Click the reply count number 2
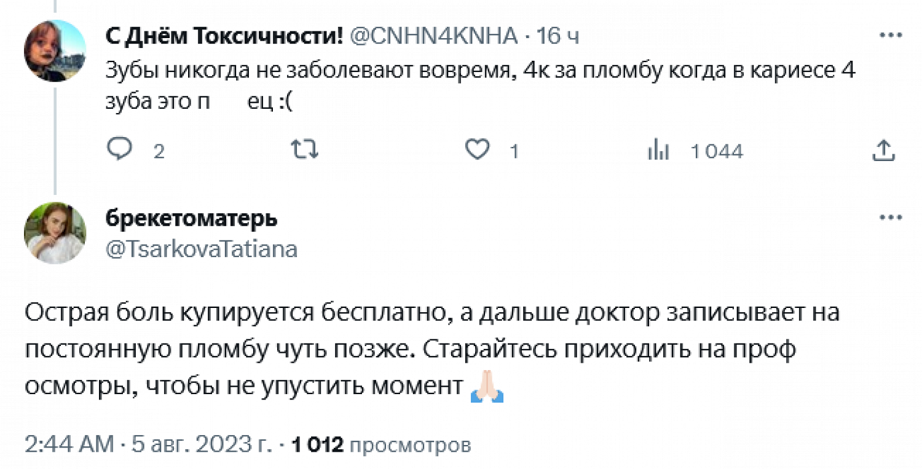Image resolution: width=922 pixels, height=469 pixels. 159,151
